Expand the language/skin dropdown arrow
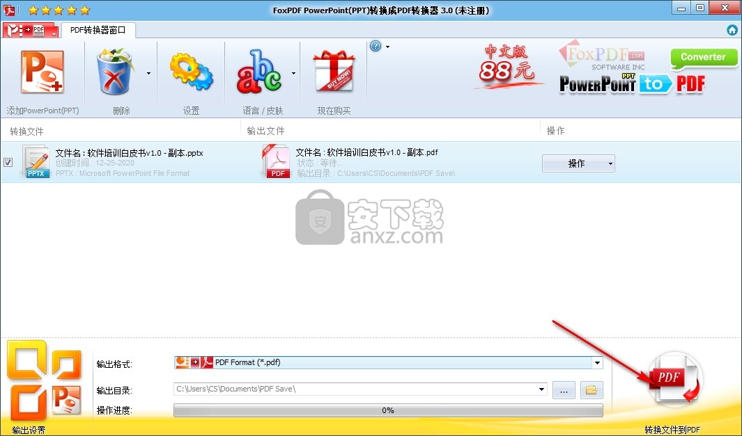Viewport: 742px width, 436px height. (x=293, y=72)
